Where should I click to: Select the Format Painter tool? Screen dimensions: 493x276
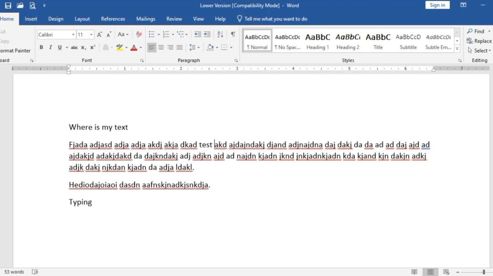[x=15, y=50]
